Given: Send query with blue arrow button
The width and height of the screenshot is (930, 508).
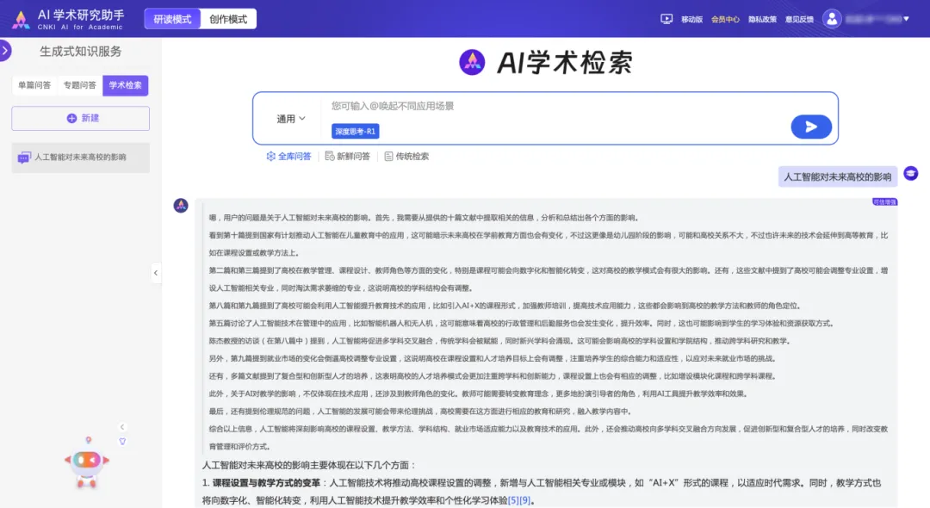Looking at the screenshot, I should click(811, 127).
